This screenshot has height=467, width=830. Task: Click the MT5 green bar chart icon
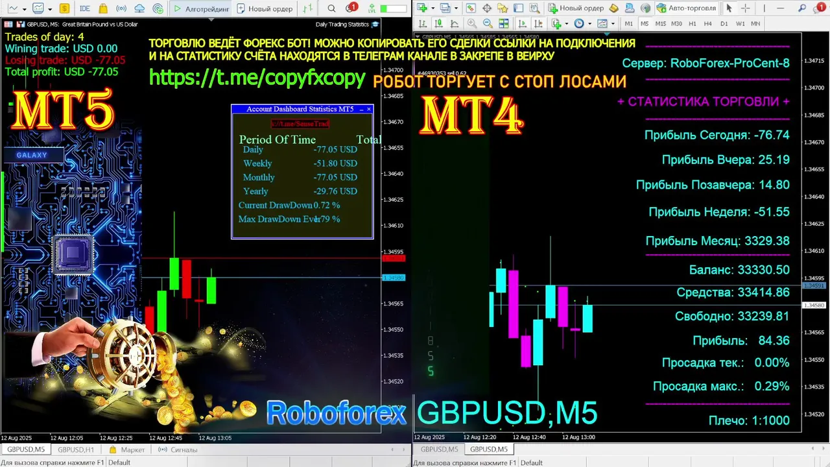click(308, 8)
